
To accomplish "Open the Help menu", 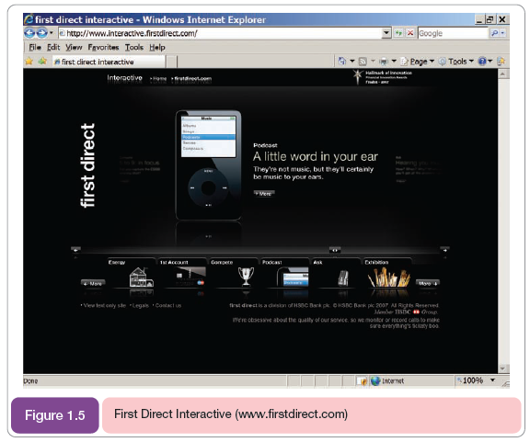I will click(x=157, y=47).
